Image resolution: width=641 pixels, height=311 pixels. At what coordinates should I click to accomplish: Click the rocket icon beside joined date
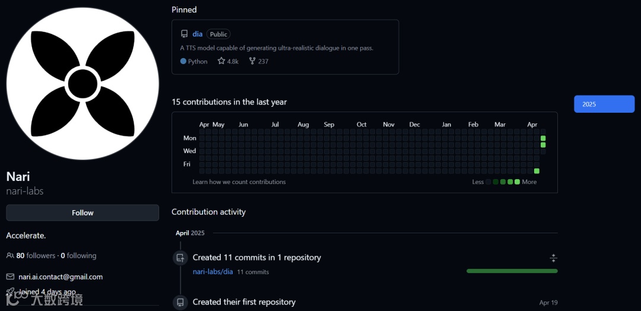point(10,292)
